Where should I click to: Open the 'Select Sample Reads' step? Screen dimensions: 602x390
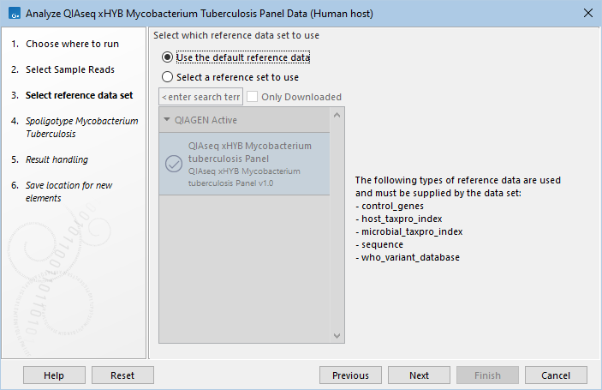69,69
